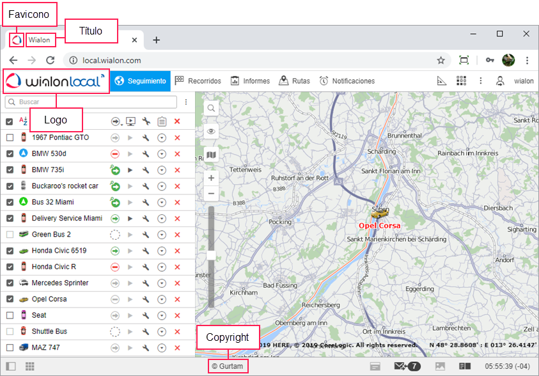This screenshot has width=539, height=376.
Task: Tick the Seat unit checkbox
Action: click(x=10, y=315)
